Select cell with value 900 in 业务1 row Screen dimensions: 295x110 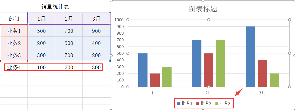pyautogui.click(x=96, y=31)
